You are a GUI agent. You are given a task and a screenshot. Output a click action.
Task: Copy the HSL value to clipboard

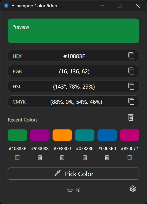[x=131, y=86]
